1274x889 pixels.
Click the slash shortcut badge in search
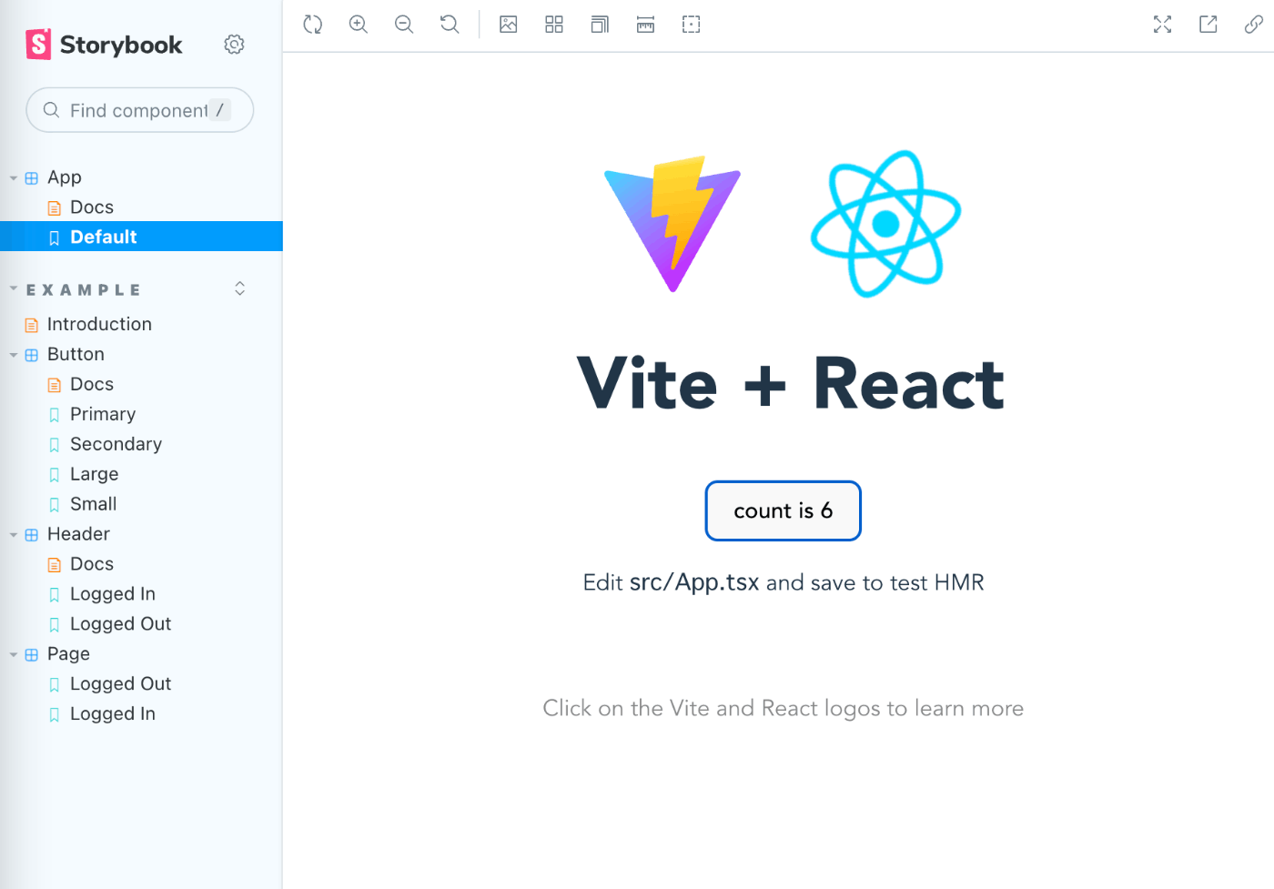tap(219, 110)
